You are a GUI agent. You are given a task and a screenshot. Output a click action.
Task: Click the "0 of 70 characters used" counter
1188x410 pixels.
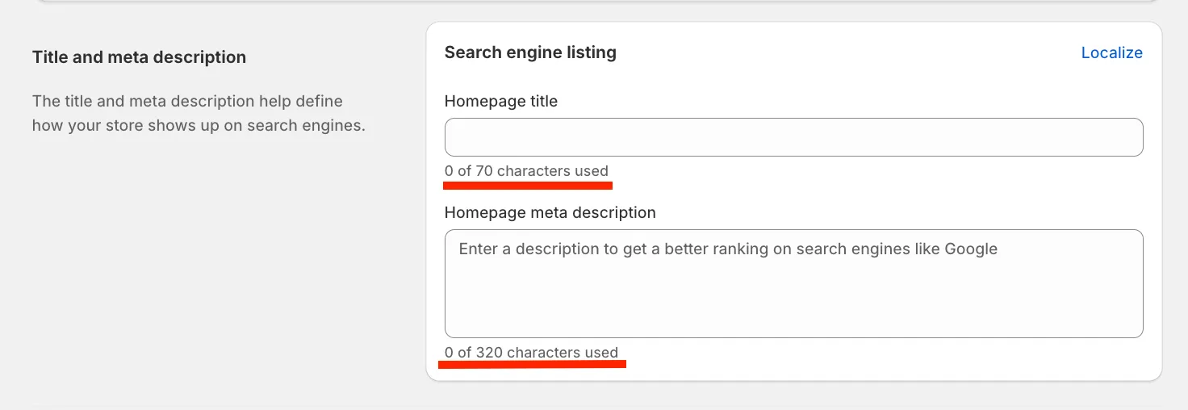526,171
